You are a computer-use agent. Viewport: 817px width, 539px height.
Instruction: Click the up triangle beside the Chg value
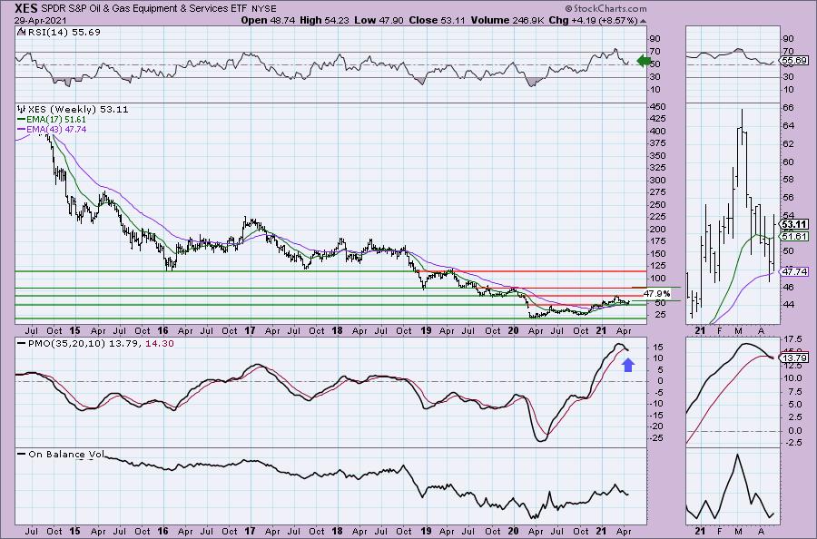643,21
